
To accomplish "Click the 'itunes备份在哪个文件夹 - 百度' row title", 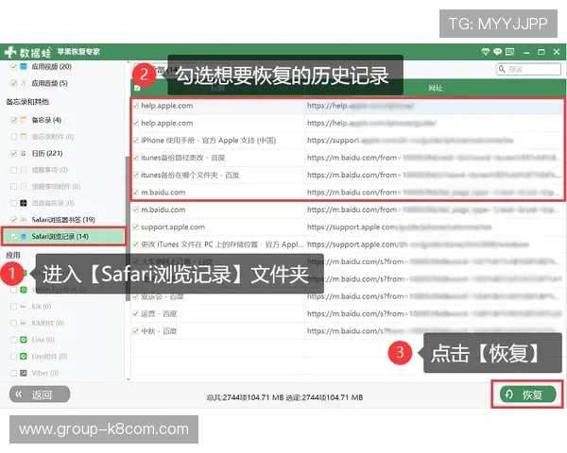I will pyautogui.click(x=190, y=175).
